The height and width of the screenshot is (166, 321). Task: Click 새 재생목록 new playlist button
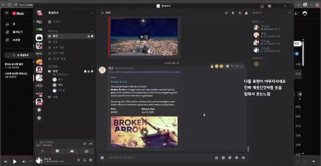click(x=19, y=55)
